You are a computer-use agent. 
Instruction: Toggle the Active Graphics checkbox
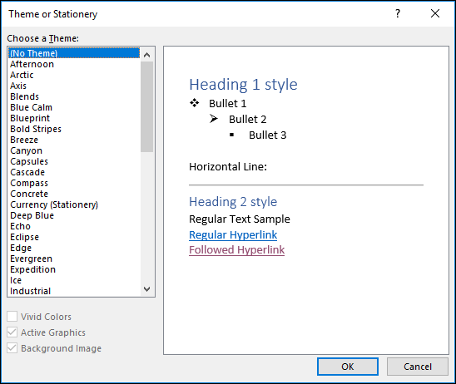click(x=12, y=332)
